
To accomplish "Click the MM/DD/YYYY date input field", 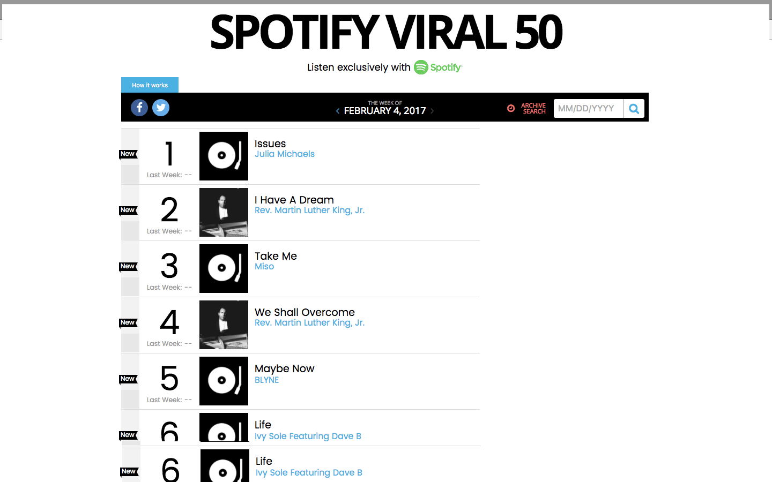I will (588, 109).
